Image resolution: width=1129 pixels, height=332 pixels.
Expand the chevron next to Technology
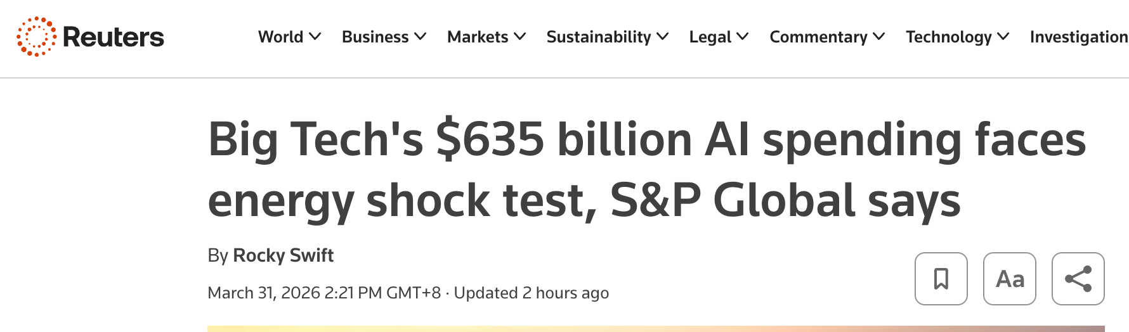point(1003,37)
